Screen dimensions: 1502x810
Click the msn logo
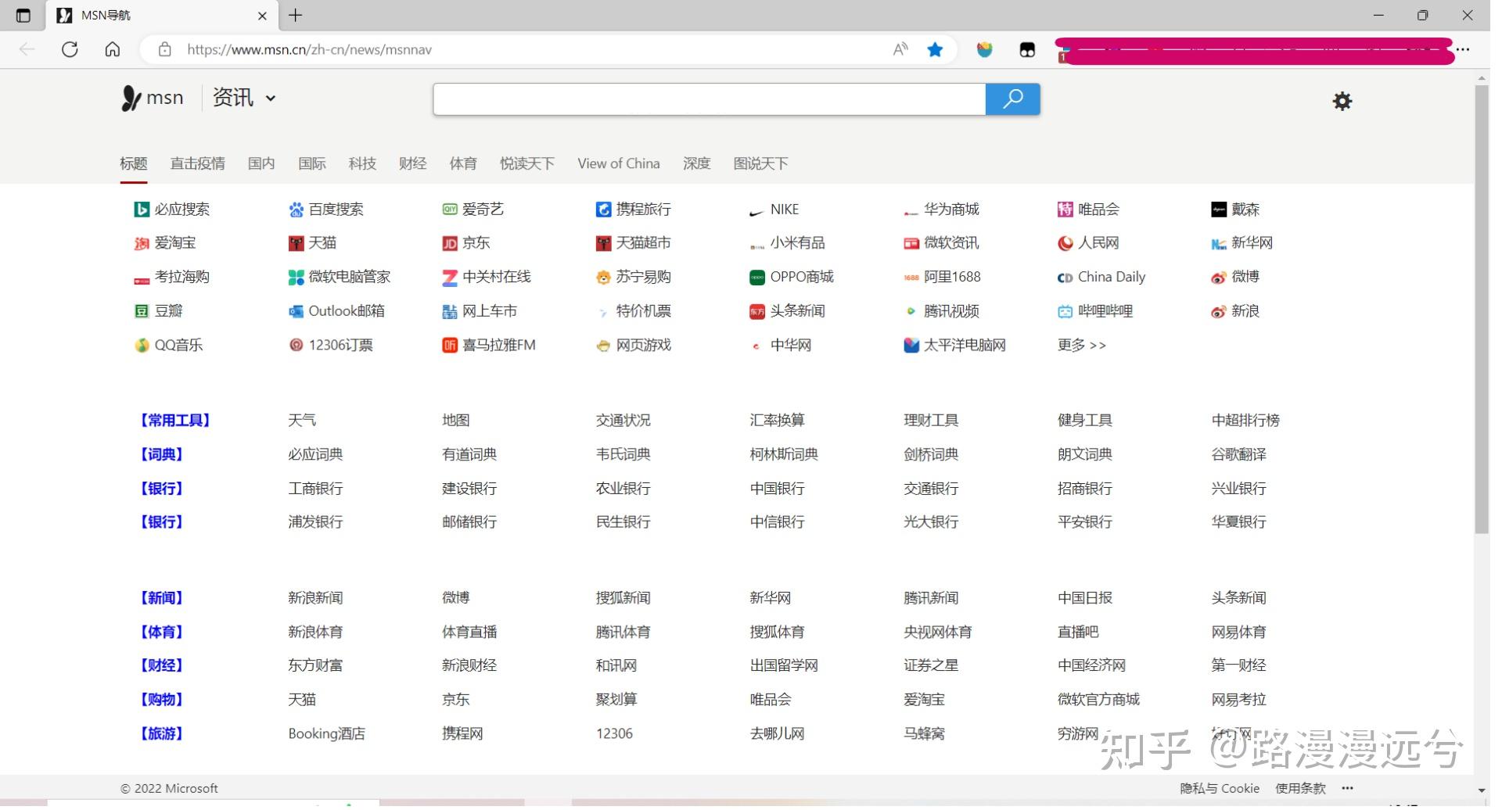point(153,99)
